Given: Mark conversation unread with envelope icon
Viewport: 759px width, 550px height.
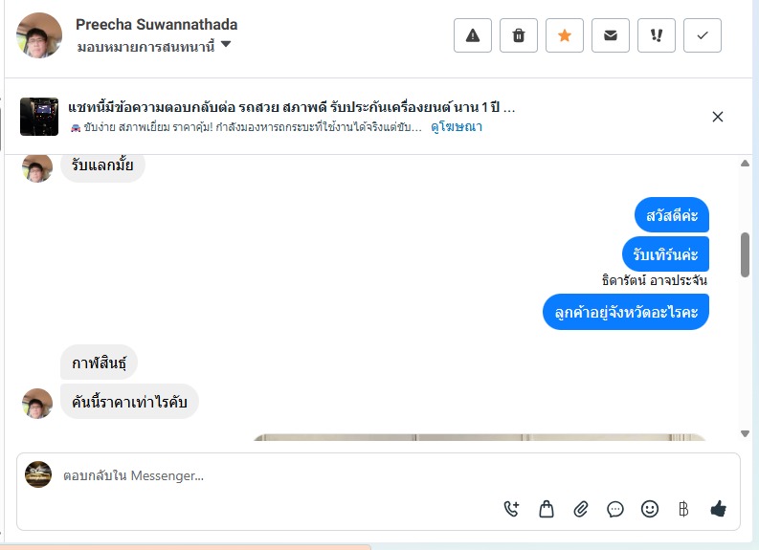Looking at the screenshot, I should click(x=611, y=35).
